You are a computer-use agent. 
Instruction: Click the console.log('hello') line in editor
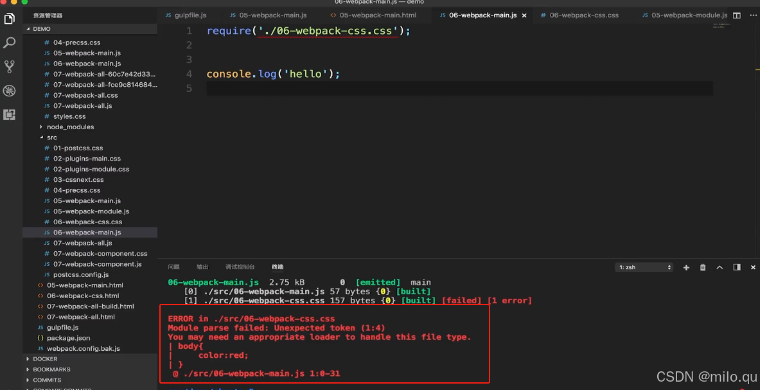pos(274,74)
